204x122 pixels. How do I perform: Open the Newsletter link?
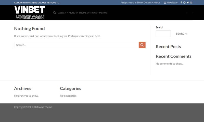(x=171, y=3)
